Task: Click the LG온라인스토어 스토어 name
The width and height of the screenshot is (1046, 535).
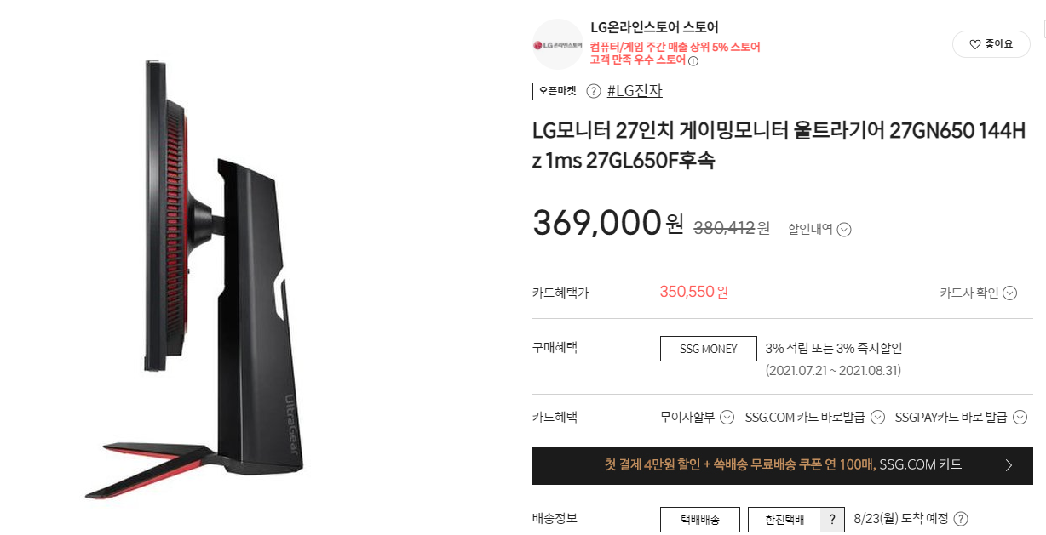Action: (x=654, y=27)
